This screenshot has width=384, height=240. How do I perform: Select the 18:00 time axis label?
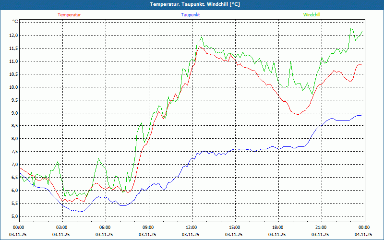tap(278, 228)
